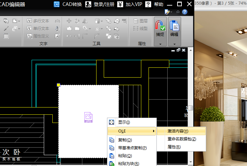This screenshot has width=247, height=166.
Task: Click the vertical scrollbar up arrow
Action: (x=191, y=51)
